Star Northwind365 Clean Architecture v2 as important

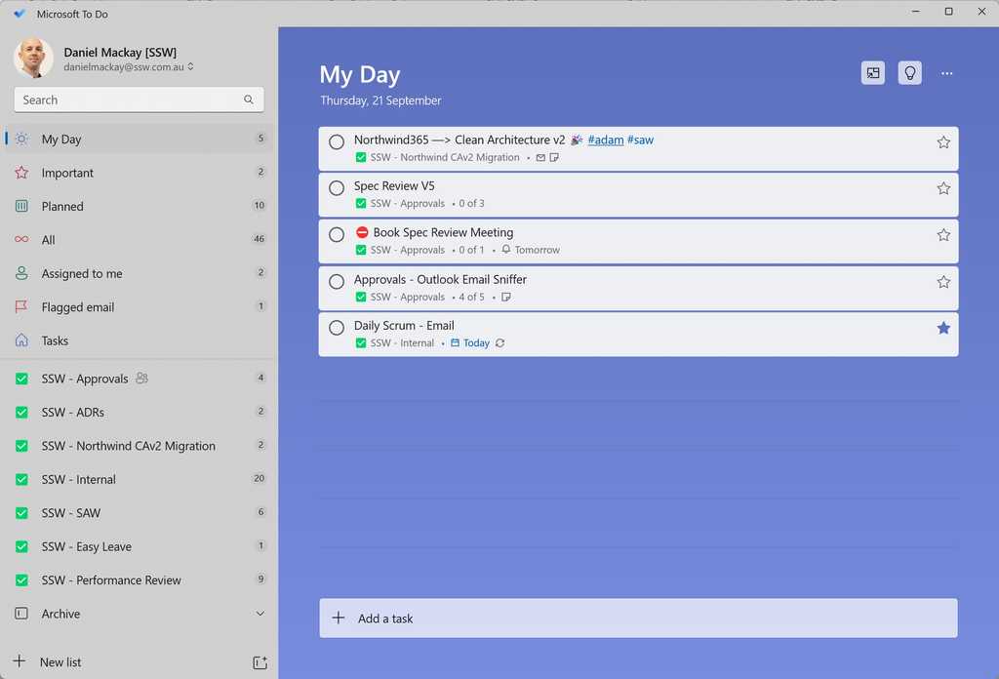(942, 141)
